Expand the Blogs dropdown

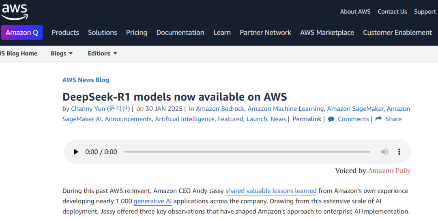[62, 54]
